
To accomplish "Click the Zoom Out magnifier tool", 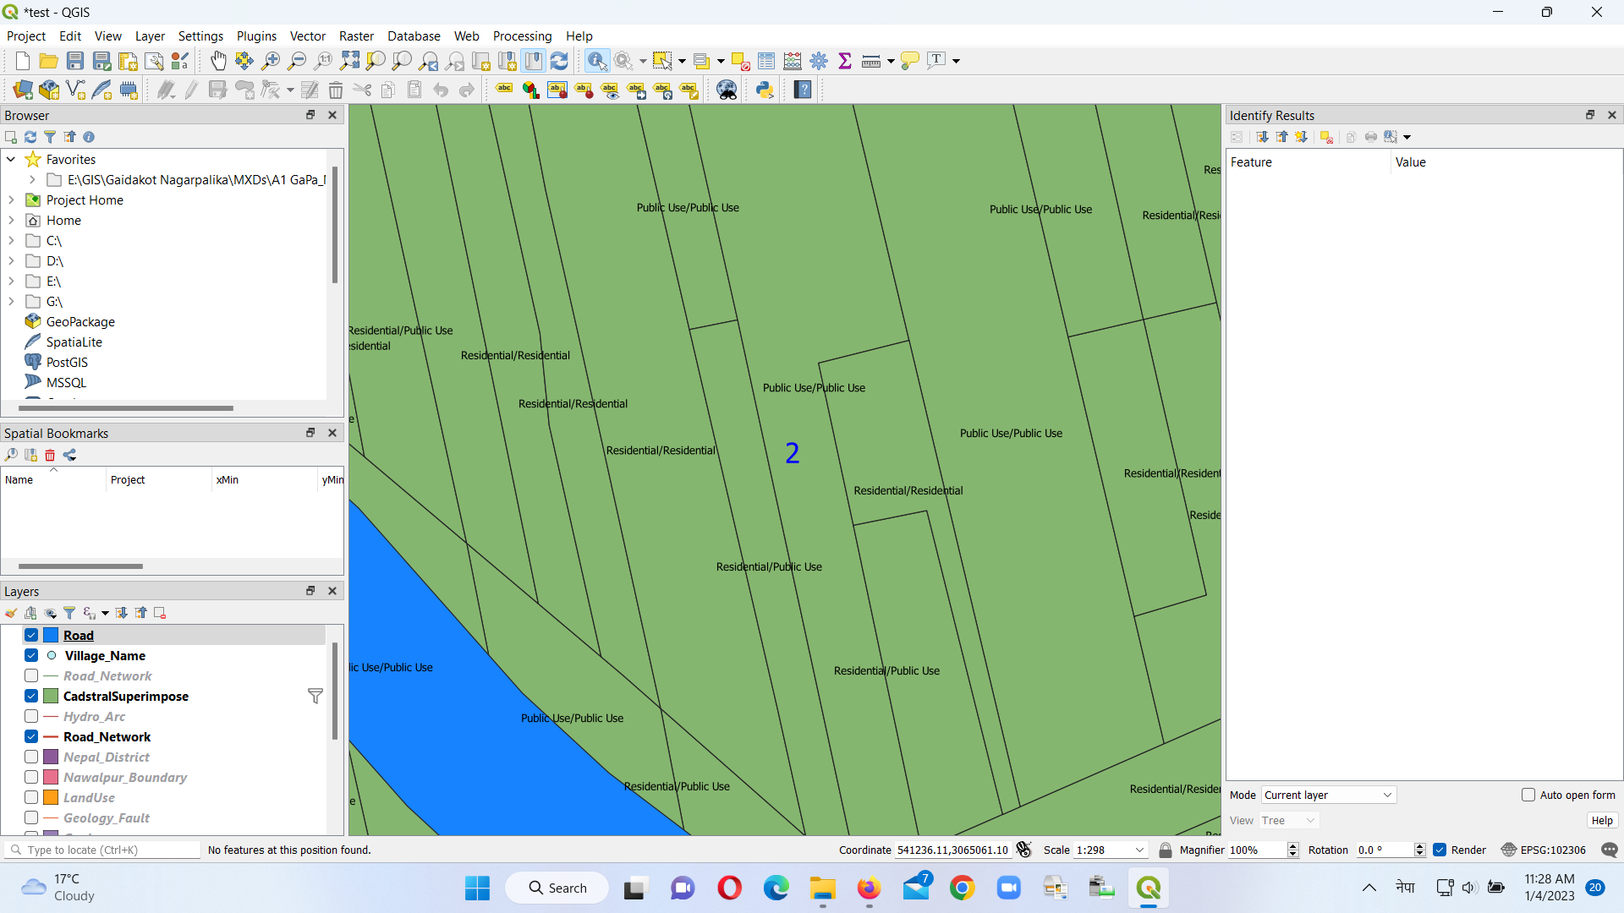I will (297, 61).
